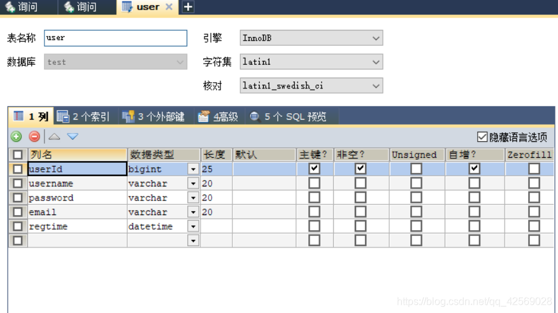Enable 非空 for username
This screenshot has height=313, width=558.
coord(361,183)
